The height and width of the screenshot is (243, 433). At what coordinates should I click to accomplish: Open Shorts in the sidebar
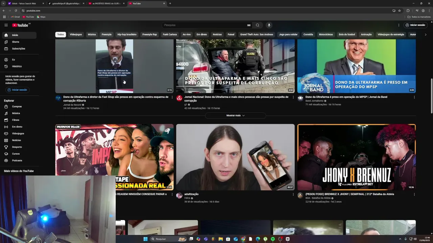(x=19, y=42)
